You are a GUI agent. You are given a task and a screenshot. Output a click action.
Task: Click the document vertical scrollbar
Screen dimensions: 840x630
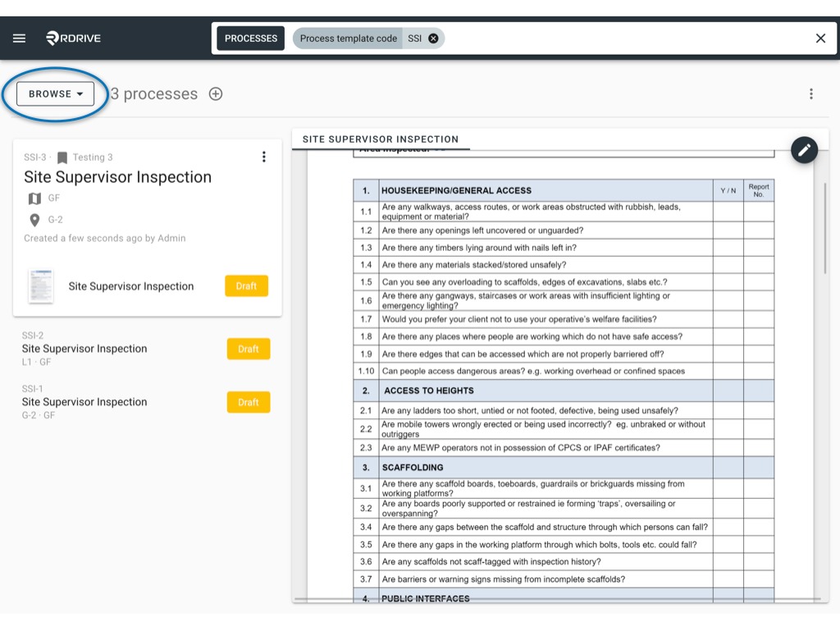[825, 229]
